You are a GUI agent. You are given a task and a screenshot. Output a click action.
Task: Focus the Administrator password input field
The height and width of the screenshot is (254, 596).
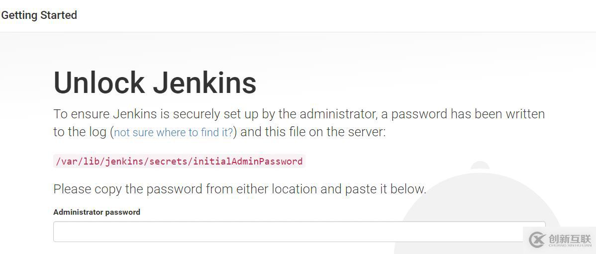click(298, 232)
